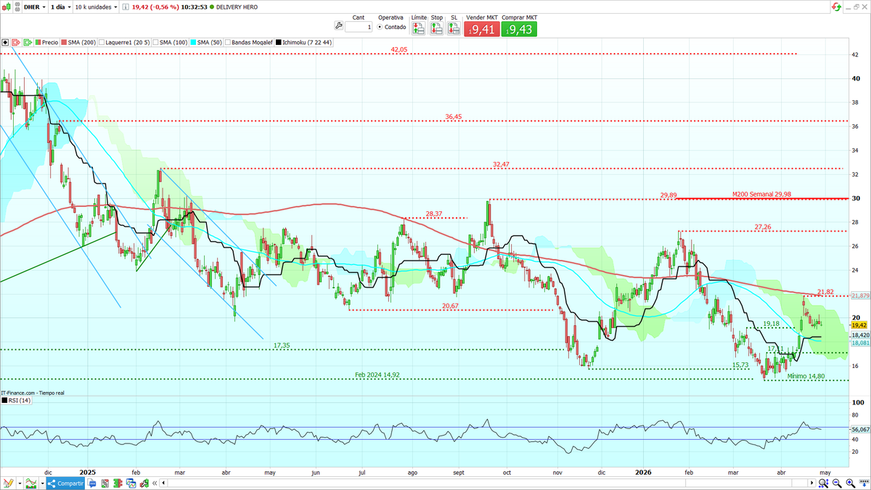The height and width of the screenshot is (490, 871).
Task: Click the Mínimo 14,80 label
Action: coord(806,375)
